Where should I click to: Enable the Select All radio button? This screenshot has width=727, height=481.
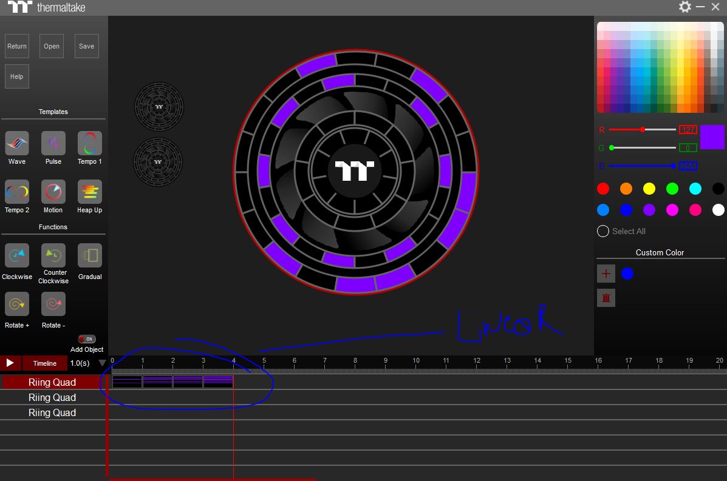[603, 231]
